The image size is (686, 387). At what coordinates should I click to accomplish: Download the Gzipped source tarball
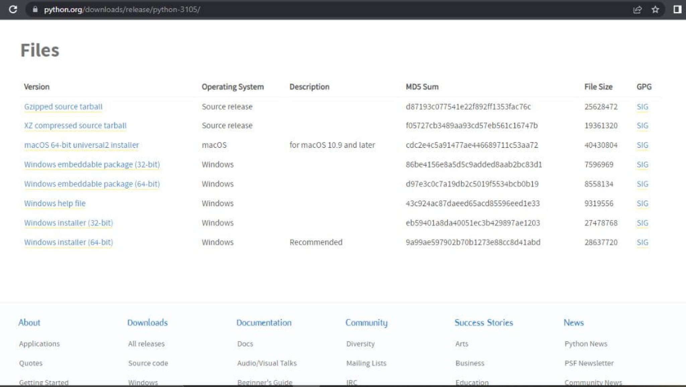(x=63, y=107)
